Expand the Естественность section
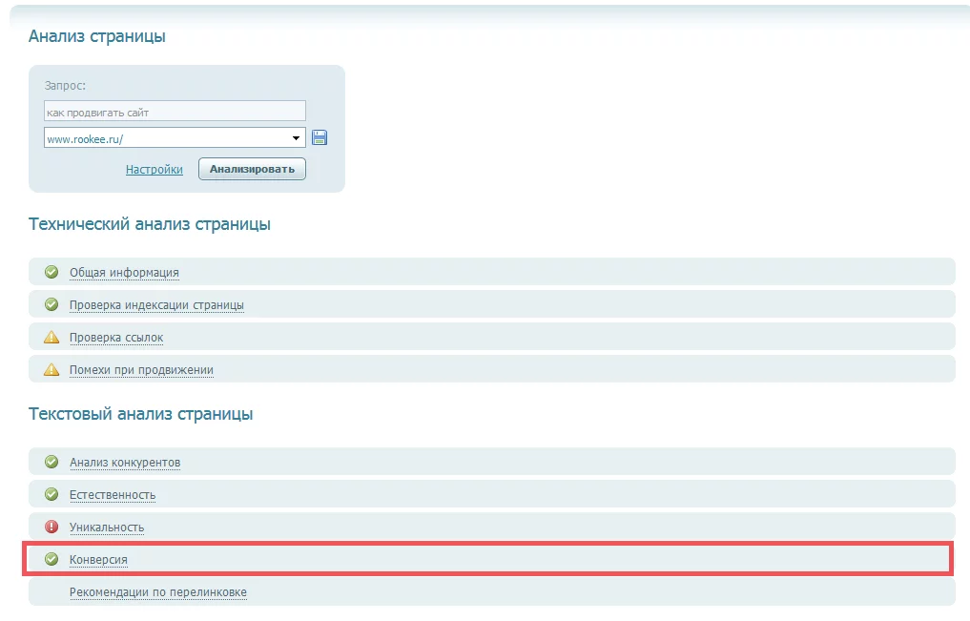 113,495
